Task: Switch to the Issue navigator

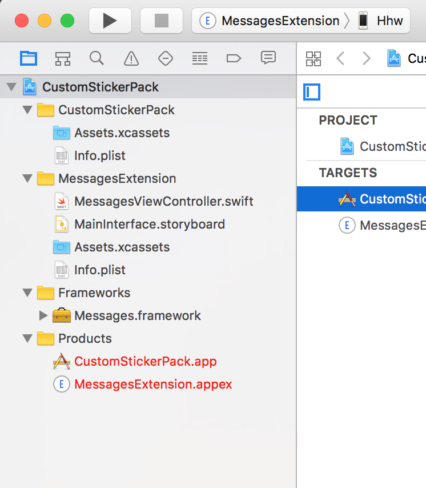Action: pos(131,58)
